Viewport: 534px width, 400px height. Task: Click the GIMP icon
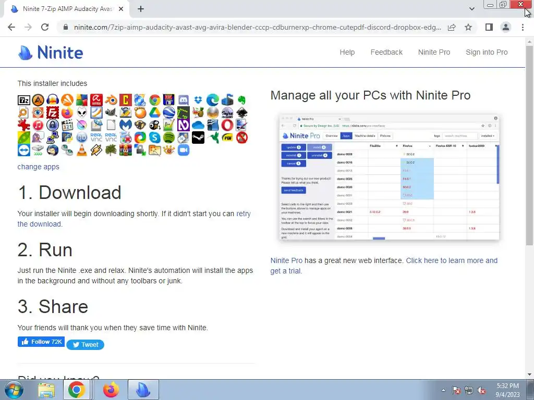pyautogui.click(x=111, y=113)
